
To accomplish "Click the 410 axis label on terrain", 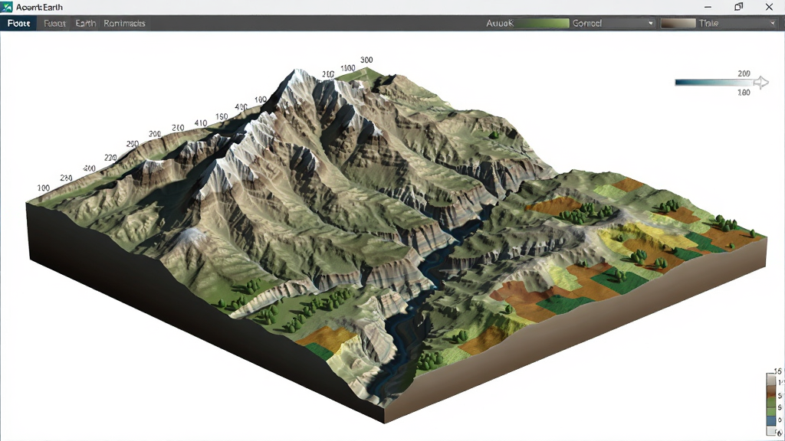I will tap(201, 123).
